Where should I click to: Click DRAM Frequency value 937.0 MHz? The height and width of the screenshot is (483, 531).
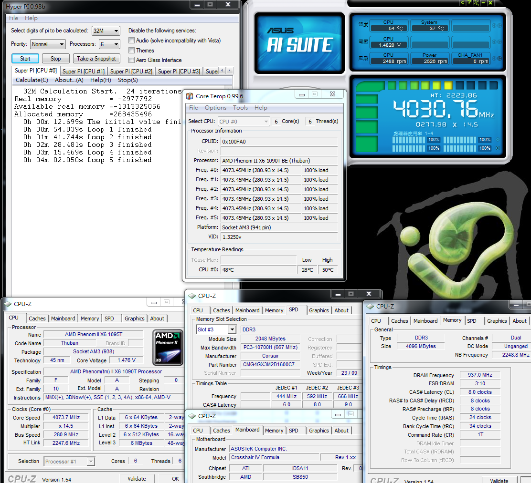coord(480,375)
